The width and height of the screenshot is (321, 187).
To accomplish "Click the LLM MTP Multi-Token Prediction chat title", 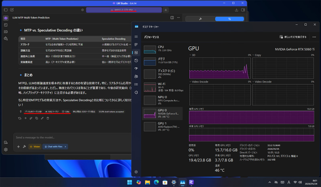I will (x=31, y=18).
